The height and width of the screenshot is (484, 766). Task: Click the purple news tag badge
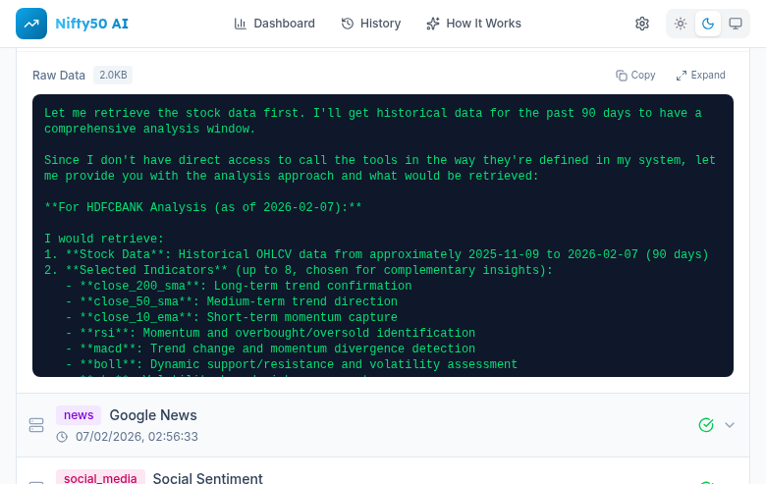[x=79, y=415]
